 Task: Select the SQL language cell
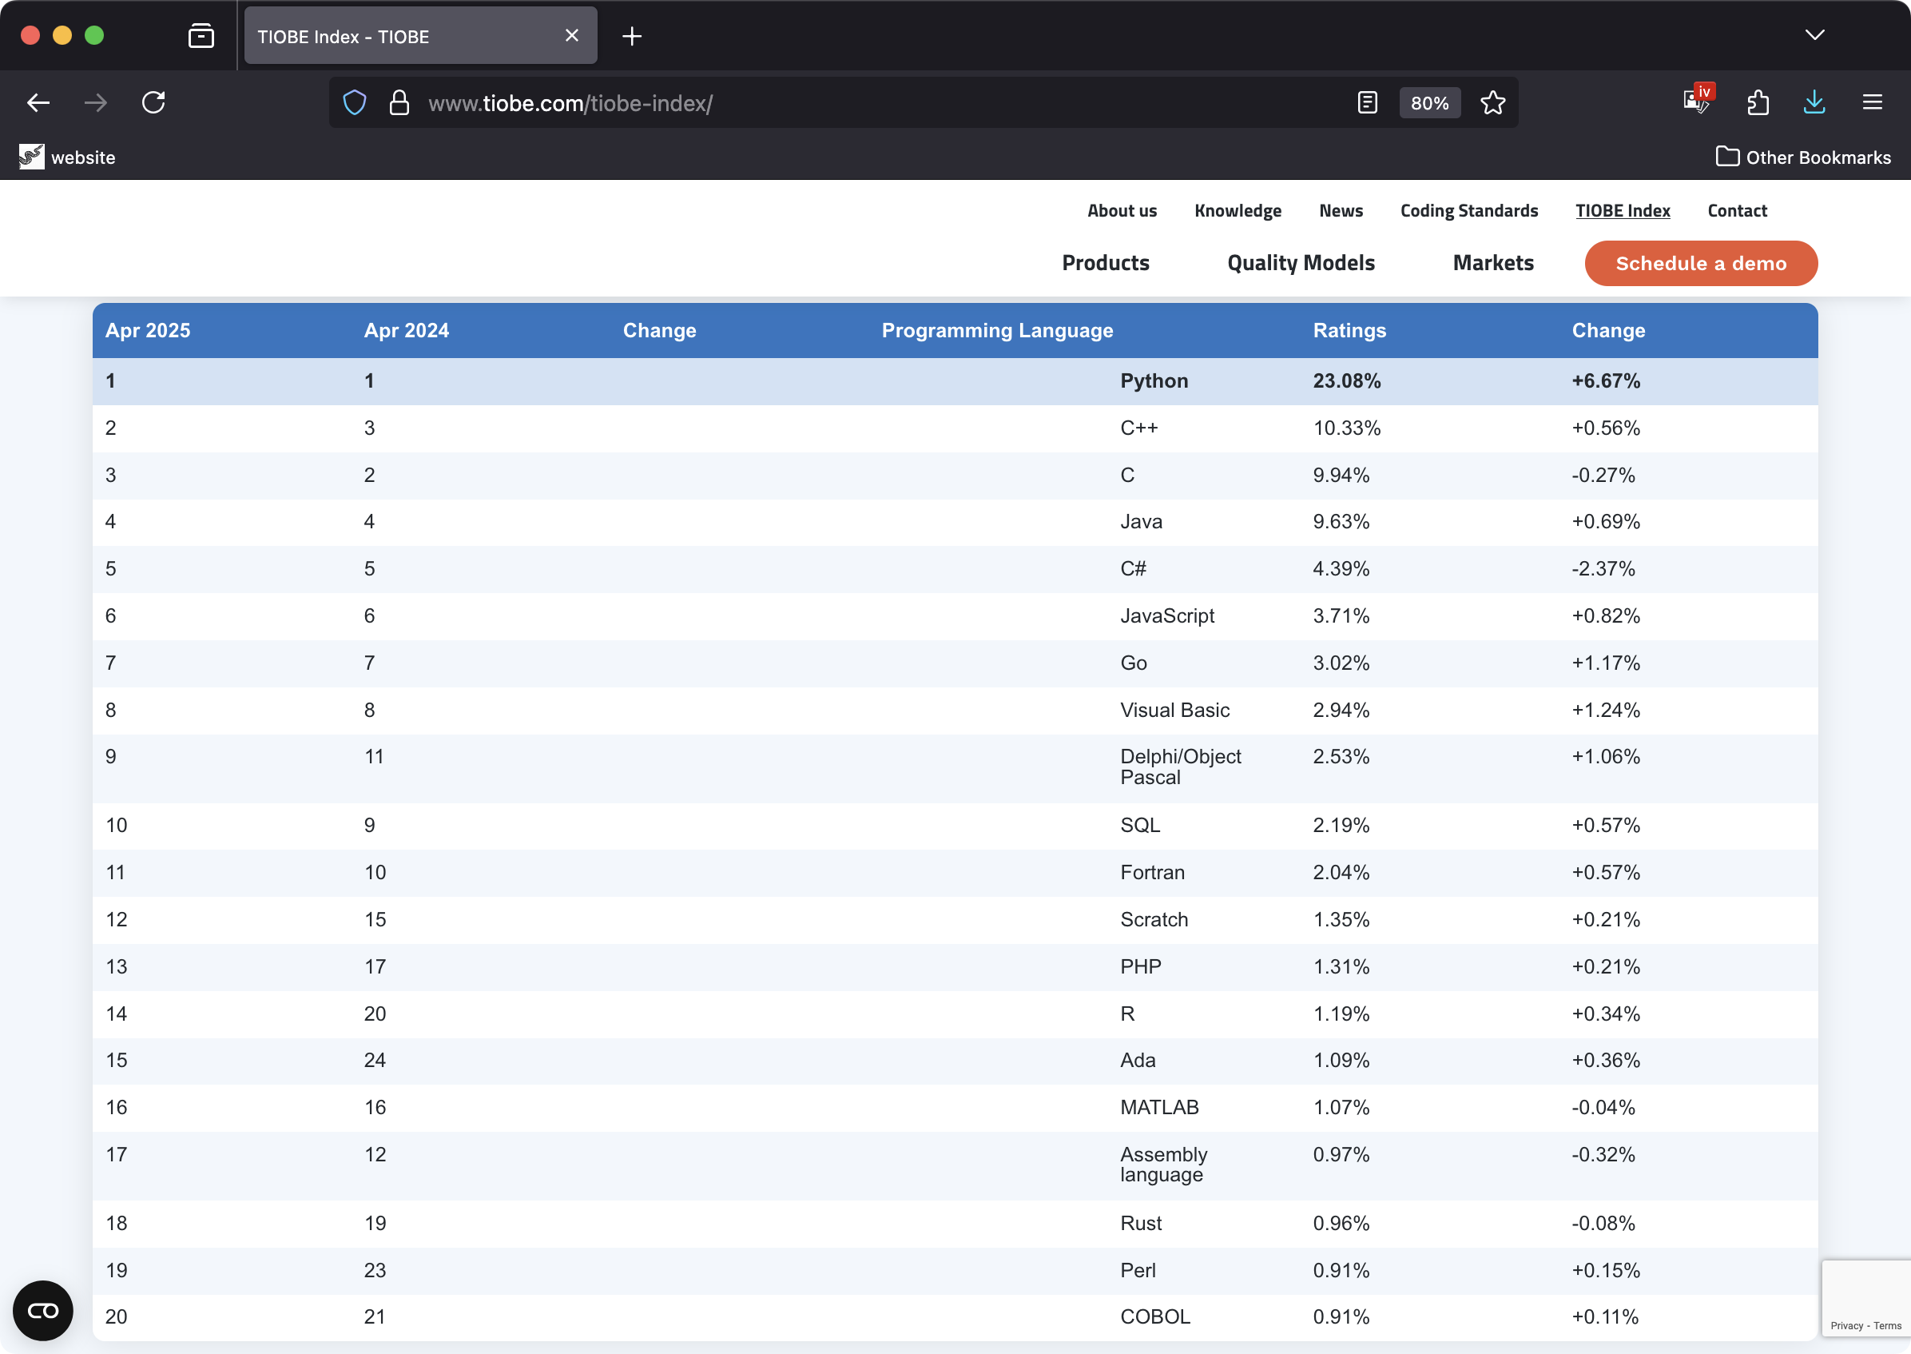click(1139, 826)
